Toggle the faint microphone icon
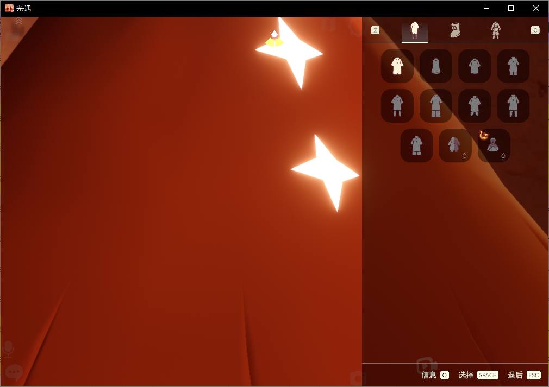Screen dimensions: 549x387 point(8,349)
